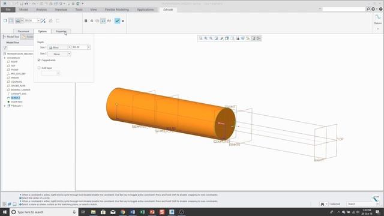This screenshot has width=384, height=216.
Task: Click Repaint in the graphics toolbar
Action: coord(217,38)
